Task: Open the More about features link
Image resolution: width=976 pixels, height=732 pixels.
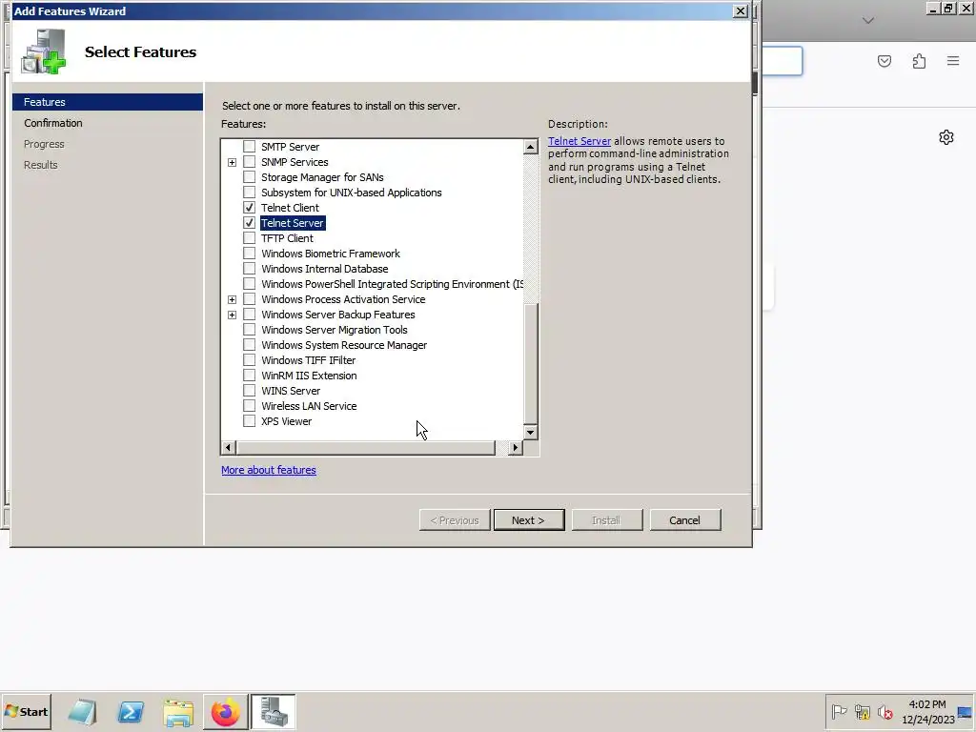Action: click(x=268, y=470)
